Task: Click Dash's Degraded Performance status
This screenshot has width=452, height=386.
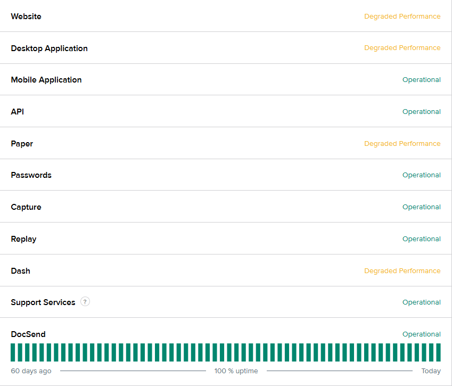Action: (x=402, y=271)
